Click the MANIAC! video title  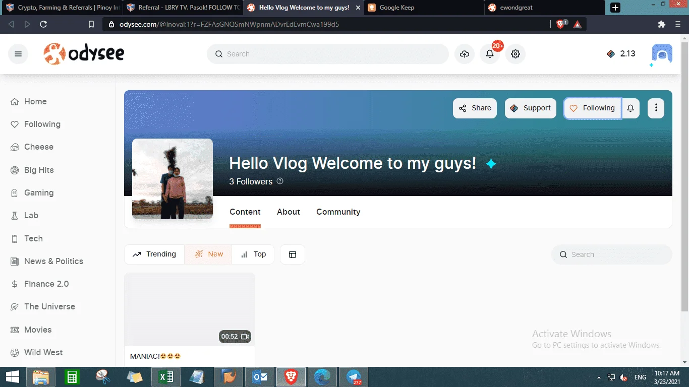coord(155,356)
